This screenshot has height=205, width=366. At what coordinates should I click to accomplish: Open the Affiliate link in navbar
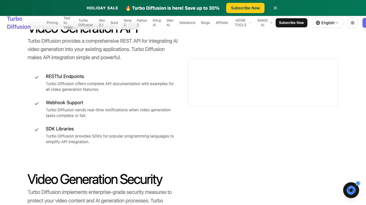pos(222,23)
